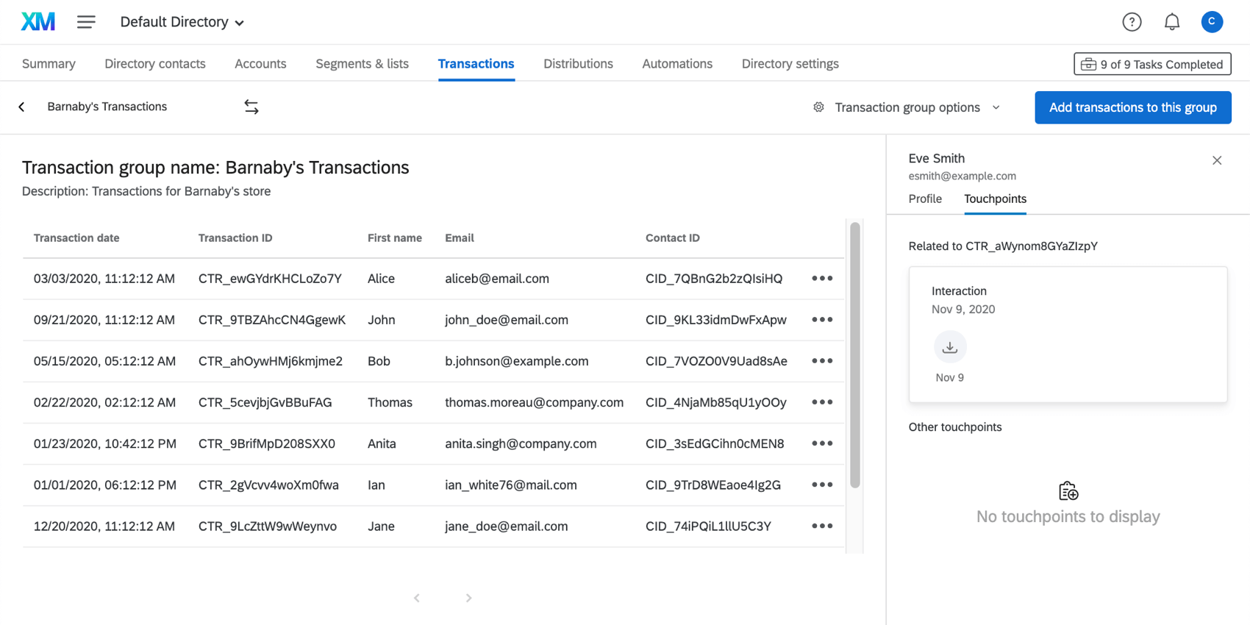Click Add transactions to this group
Viewport: 1250px width, 625px height.
click(x=1132, y=107)
